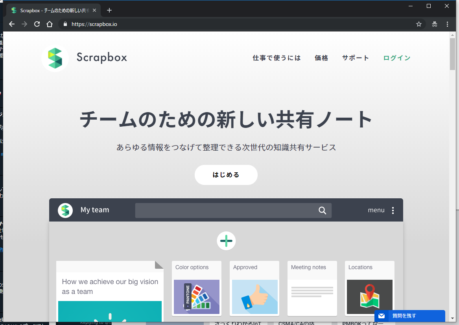Click the scrollbar down arrow
This screenshot has height=325, width=459.
click(453, 318)
